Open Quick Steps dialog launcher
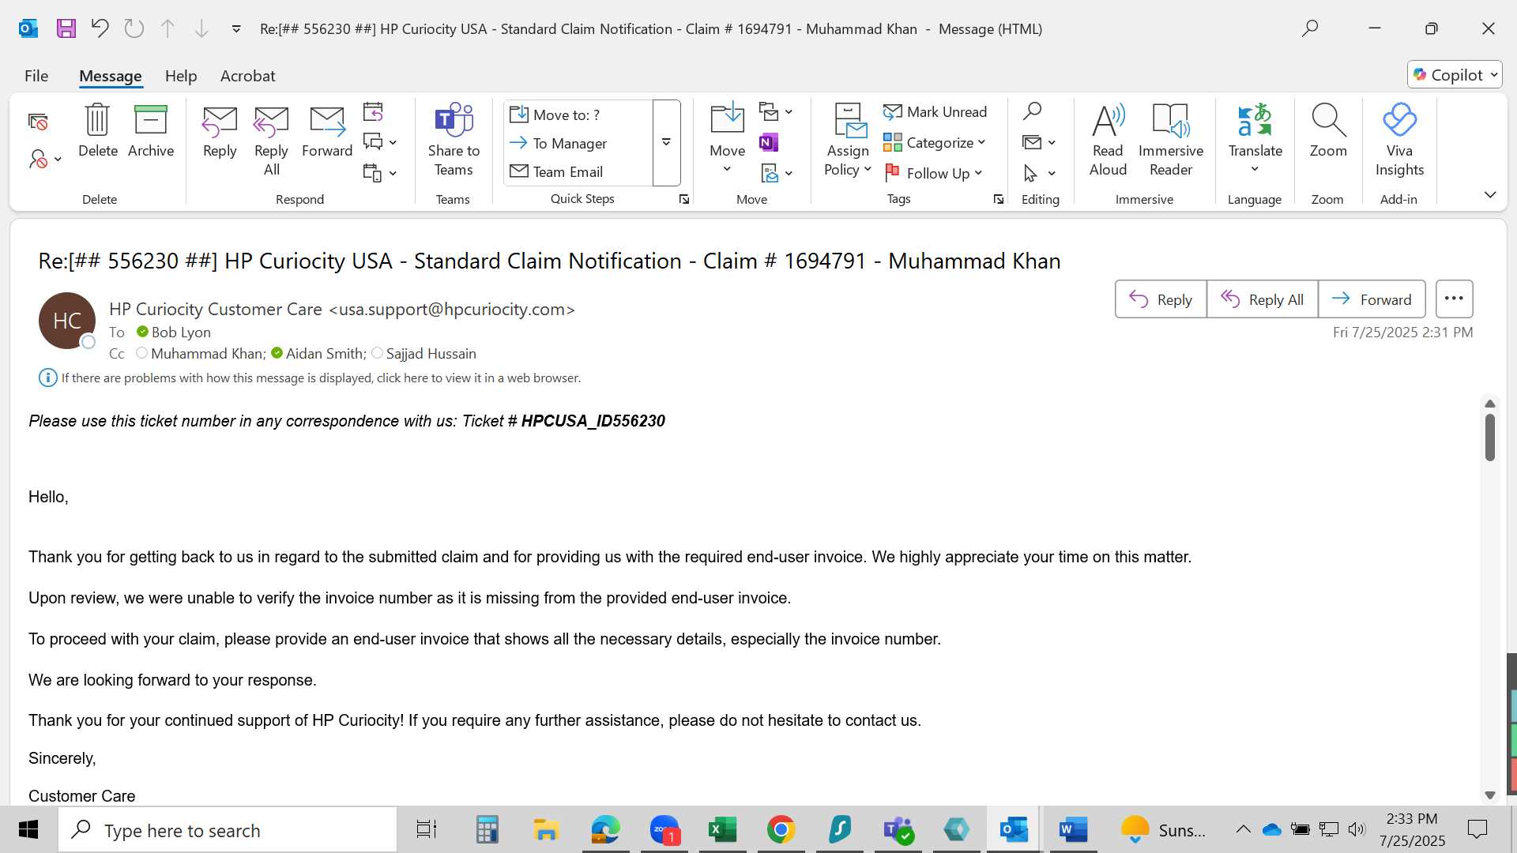 [684, 199]
